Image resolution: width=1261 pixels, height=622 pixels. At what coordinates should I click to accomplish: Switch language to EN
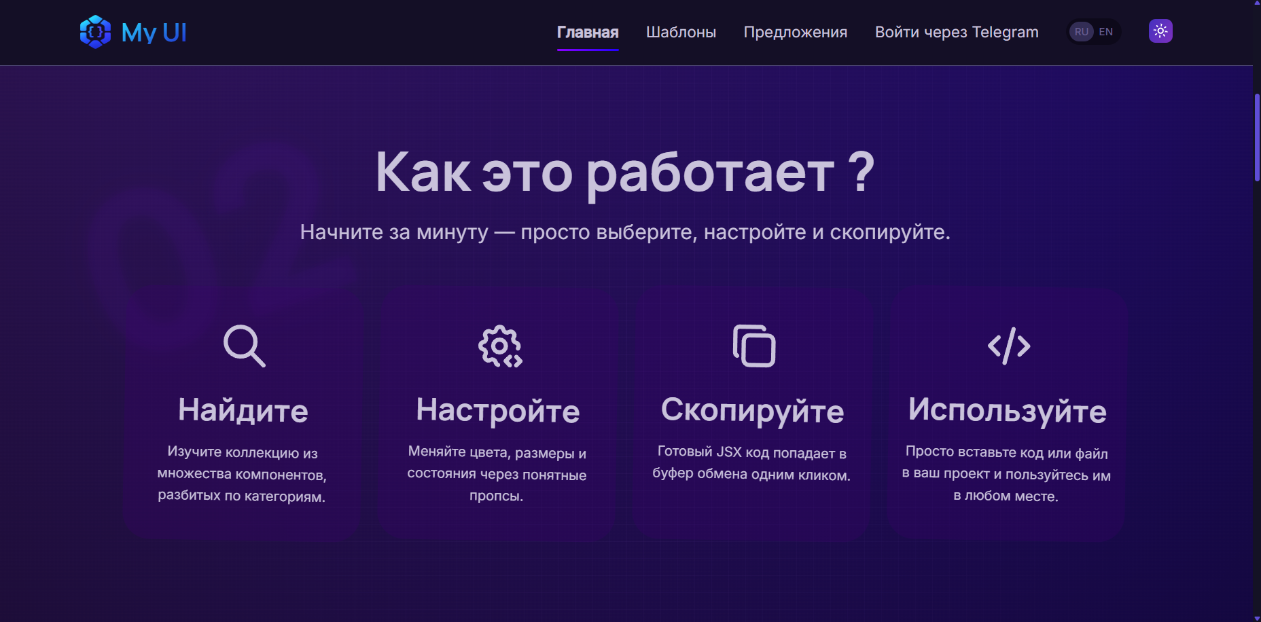point(1106,32)
